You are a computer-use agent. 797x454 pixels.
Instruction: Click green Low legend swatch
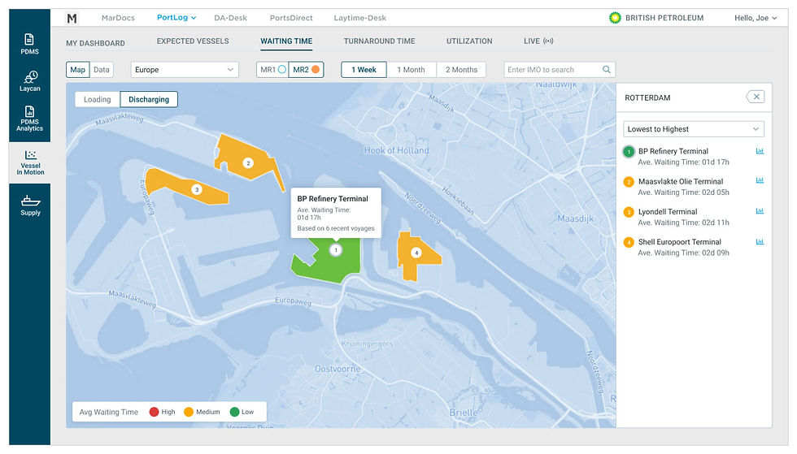(234, 412)
